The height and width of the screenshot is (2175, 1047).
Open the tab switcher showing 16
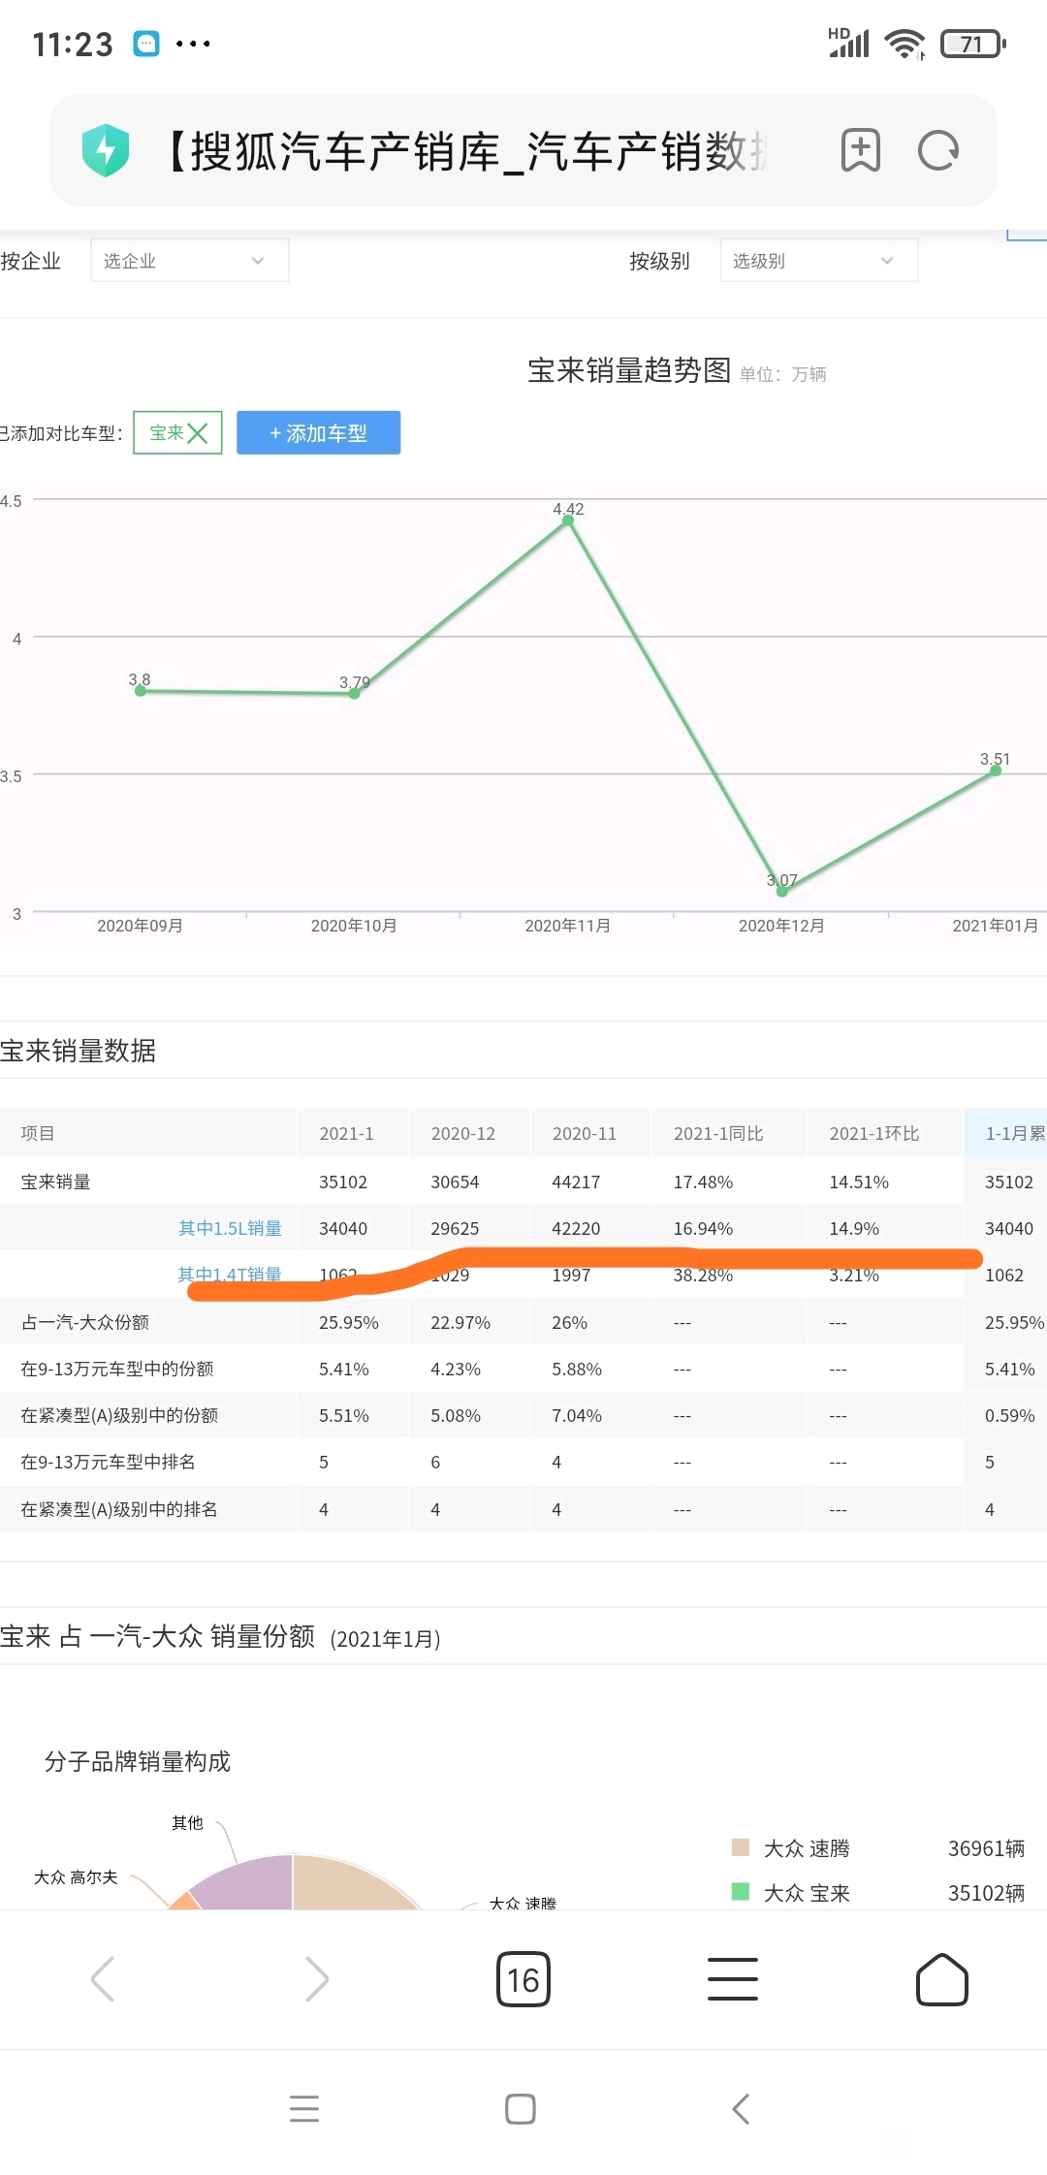tap(523, 1979)
